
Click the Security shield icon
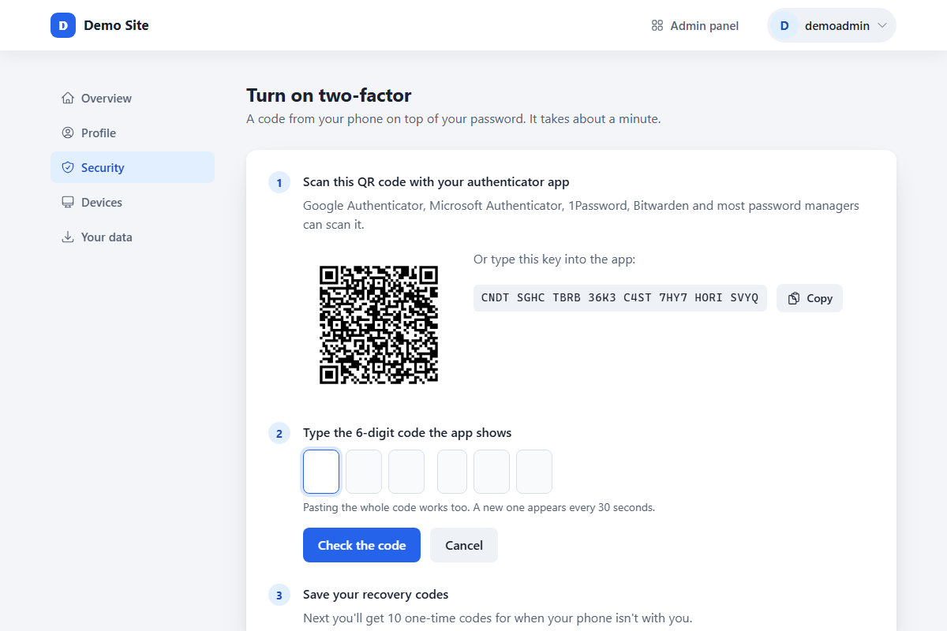[x=68, y=168]
